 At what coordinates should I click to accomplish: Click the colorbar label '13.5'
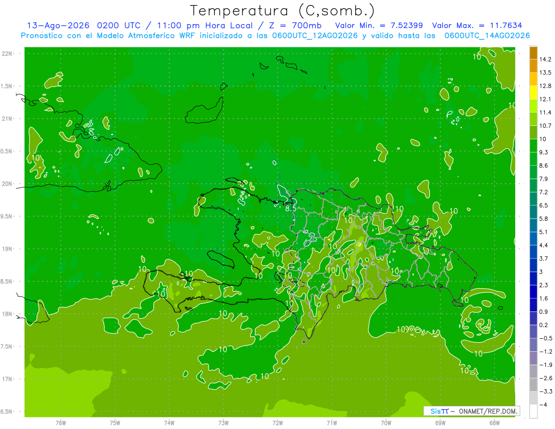tap(545, 73)
